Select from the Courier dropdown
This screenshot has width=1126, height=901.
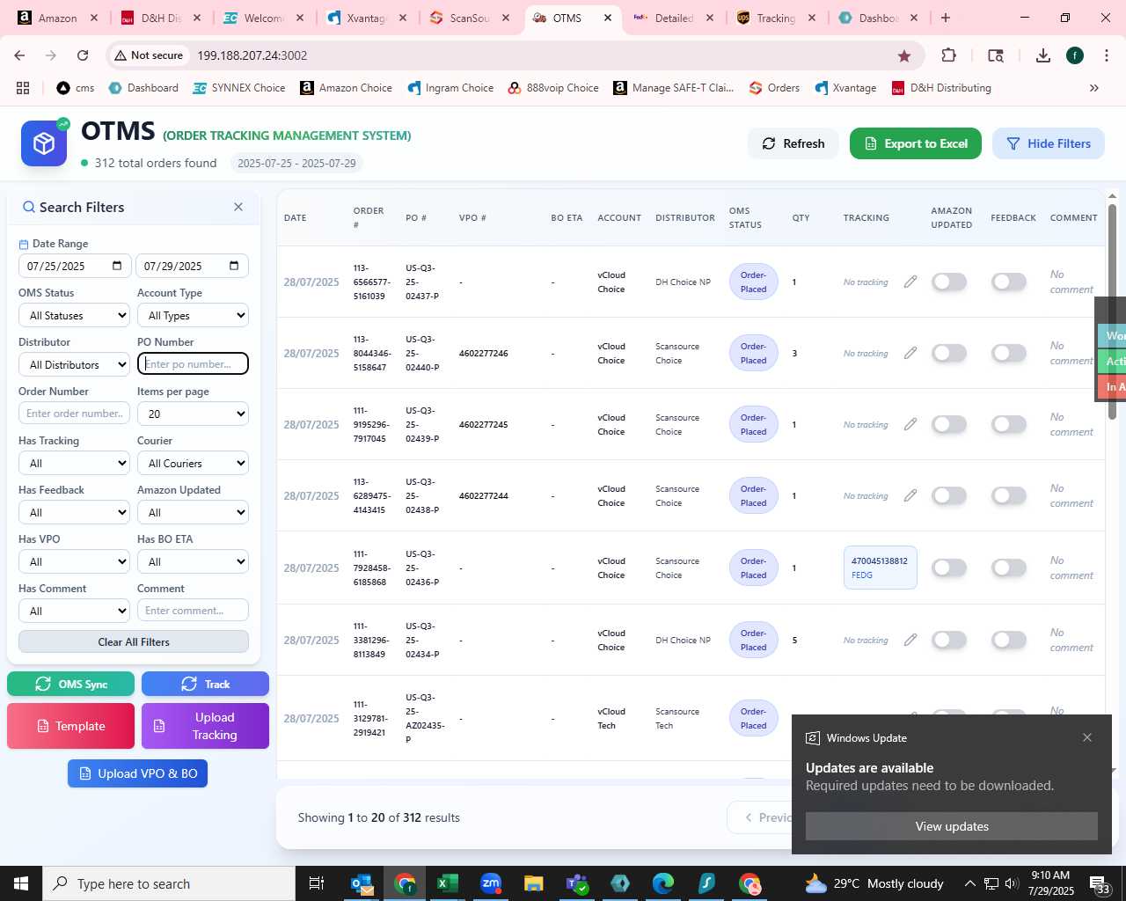point(193,463)
